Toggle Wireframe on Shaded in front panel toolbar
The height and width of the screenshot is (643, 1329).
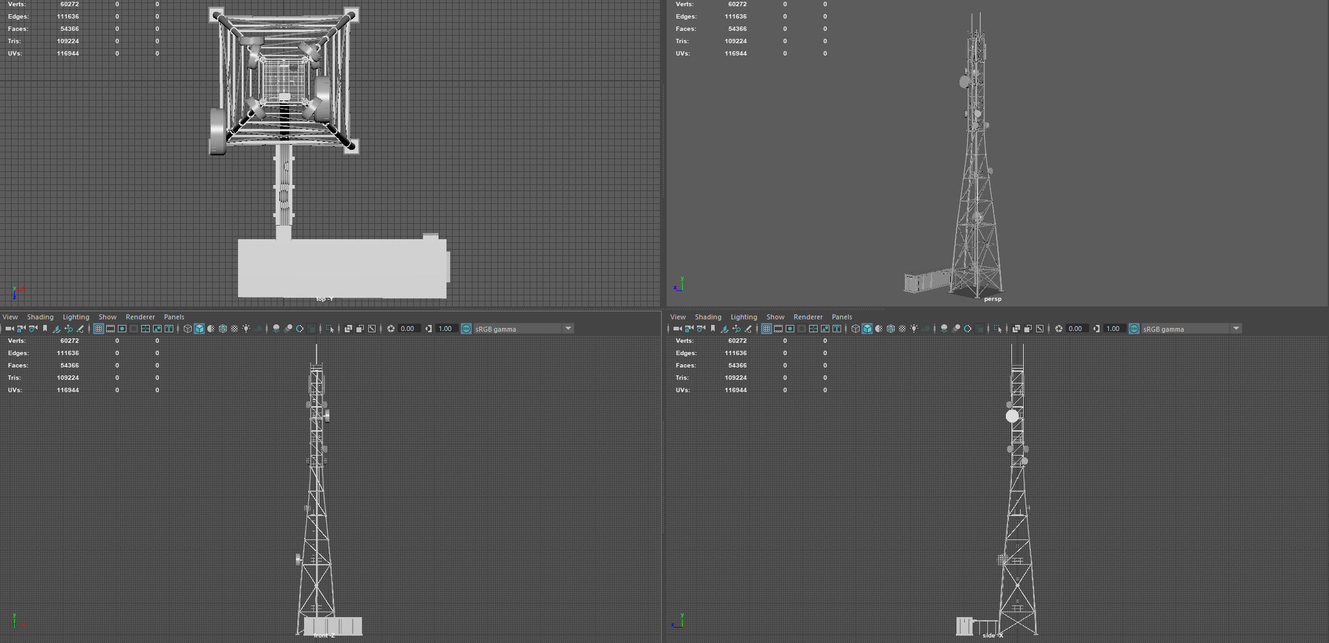(223, 329)
